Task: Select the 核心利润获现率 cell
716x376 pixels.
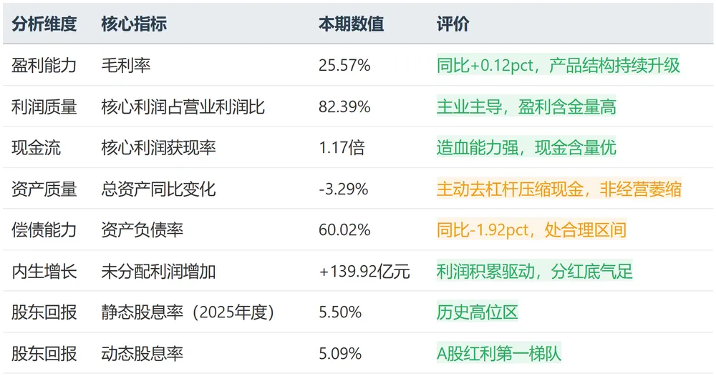Action: pos(158,148)
